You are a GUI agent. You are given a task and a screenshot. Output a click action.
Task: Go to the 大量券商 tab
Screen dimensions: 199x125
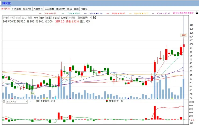38,9
